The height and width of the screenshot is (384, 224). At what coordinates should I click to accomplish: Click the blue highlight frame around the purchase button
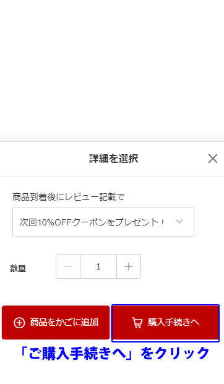tap(165, 305)
